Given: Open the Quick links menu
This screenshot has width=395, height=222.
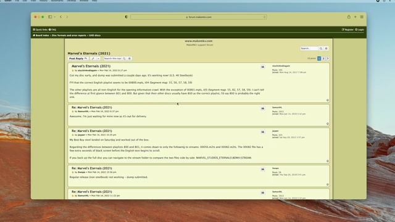Looking at the screenshot, I should (x=40, y=30).
